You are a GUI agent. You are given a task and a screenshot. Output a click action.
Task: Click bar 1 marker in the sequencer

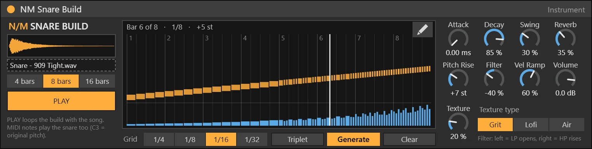click(131, 38)
